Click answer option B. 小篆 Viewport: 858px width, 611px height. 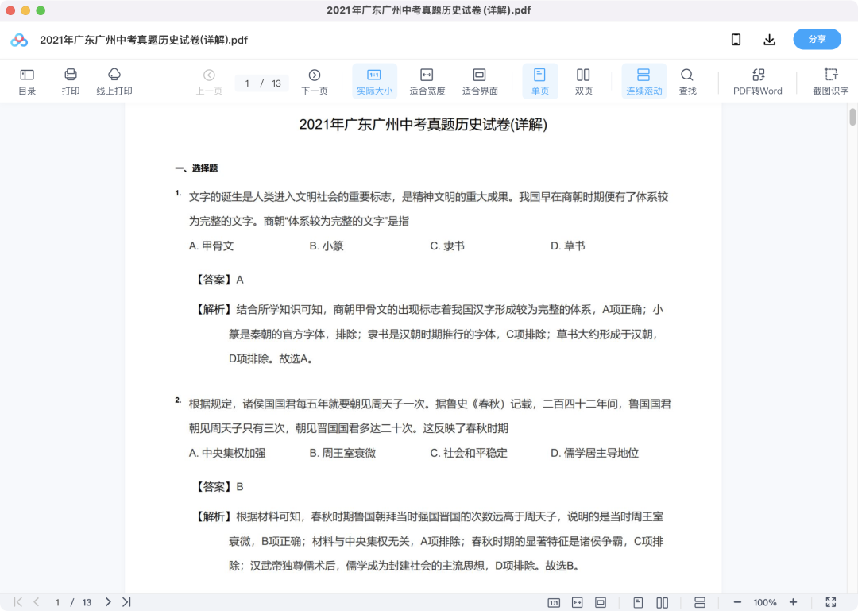point(327,246)
